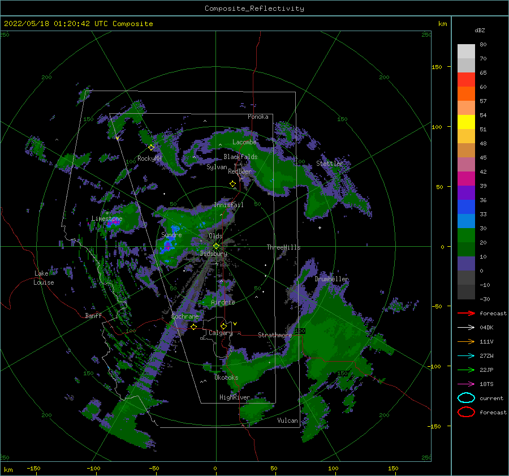Click the magenta swatch between 42 and 39 dBZ

click(466, 179)
